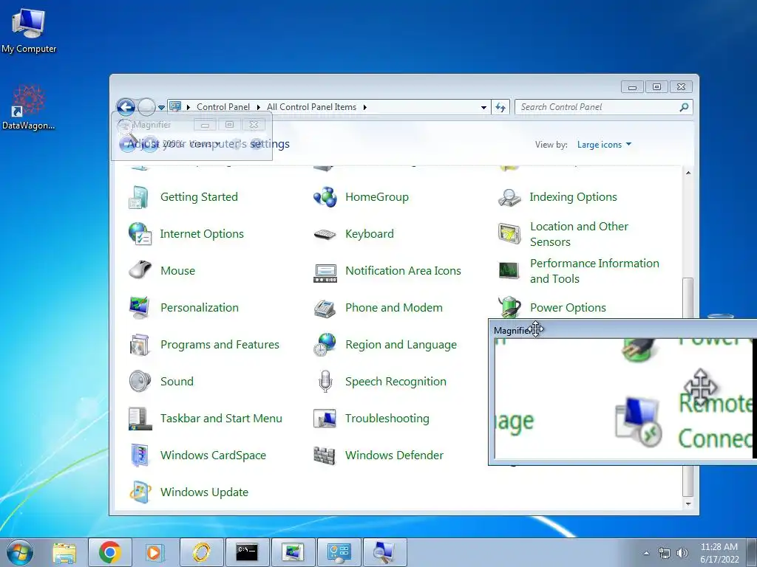Click Control Panel in the address breadcrumb

pyautogui.click(x=223, y=107)
